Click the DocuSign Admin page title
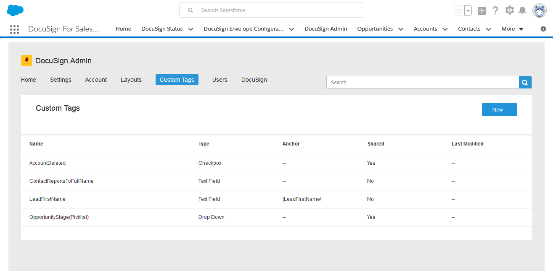The height and width of the screenshot is (278, 553). (x=64, y=61)
